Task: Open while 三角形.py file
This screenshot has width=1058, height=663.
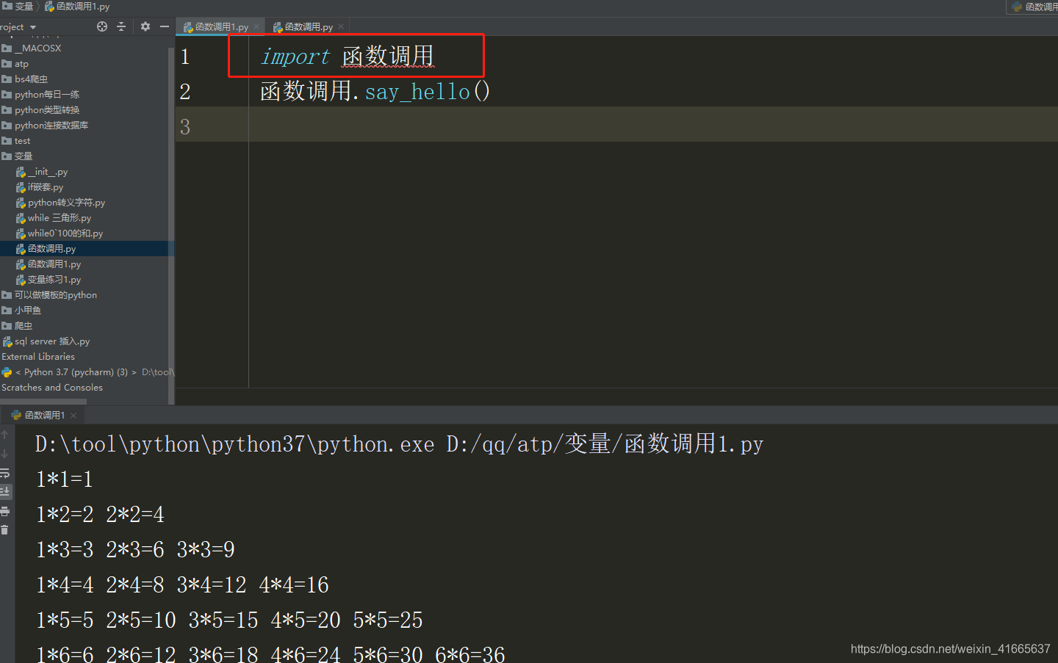Action: 54,218
